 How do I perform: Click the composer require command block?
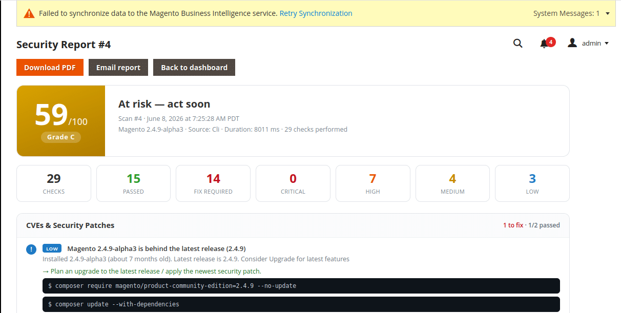[x=301, y=286]
